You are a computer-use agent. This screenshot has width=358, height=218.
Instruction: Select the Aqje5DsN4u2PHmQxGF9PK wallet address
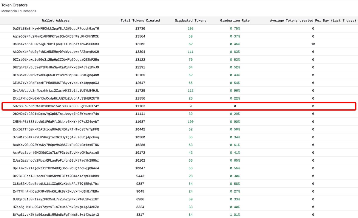click(56, 36)
